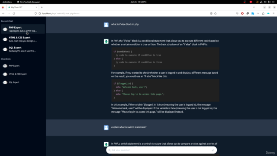Click the robot icon beside recent SQL Expert chat
Screen dimensions: 277x156
pyautogui.click(x=5, y=49)
